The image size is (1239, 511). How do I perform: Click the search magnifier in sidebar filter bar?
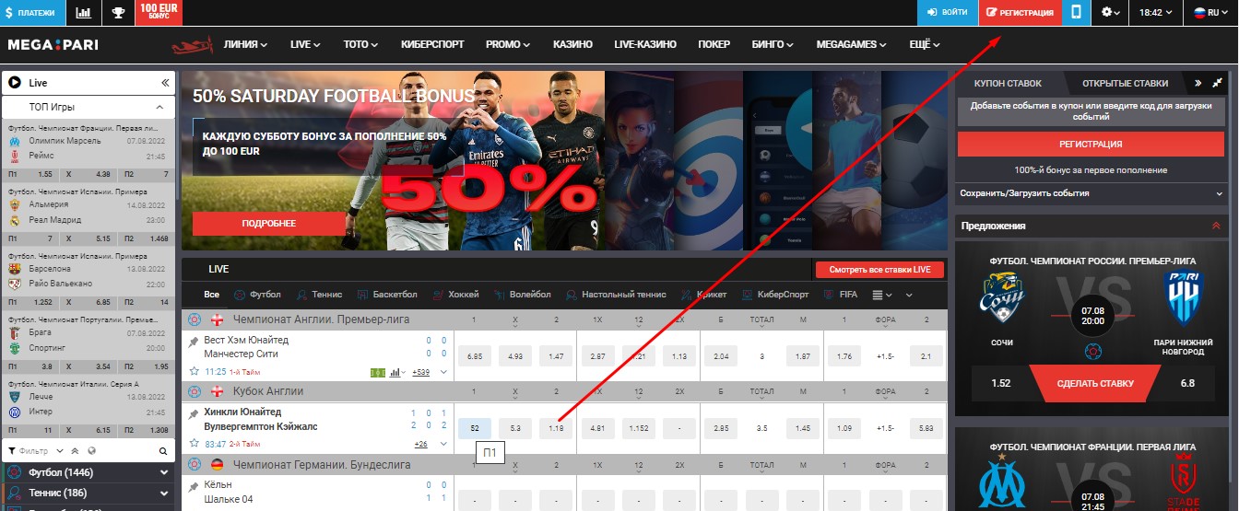point(162,451)
